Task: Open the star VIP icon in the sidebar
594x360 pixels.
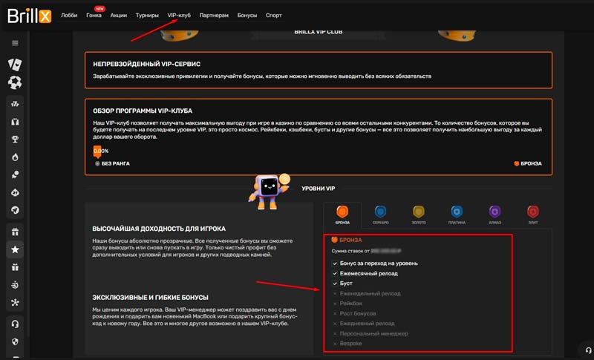Action: click(x=15, y=250)
